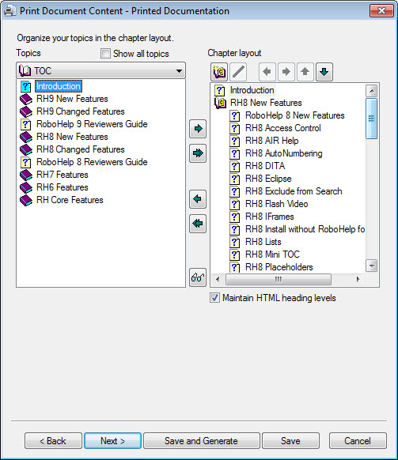This screenshot has width=398, height=460.
Task: Open the TOC dropdown list
Action: click(100, 70)
